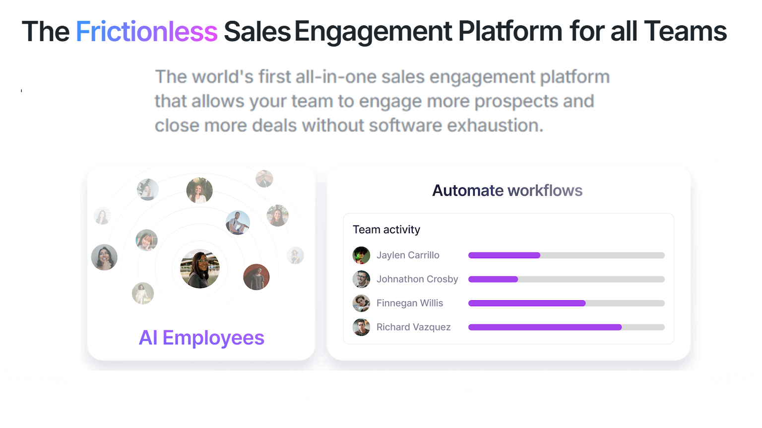The image size is (762, 428).
Task: Click Jaylen Carrillo's profile avatar
Action: point(361,255)
